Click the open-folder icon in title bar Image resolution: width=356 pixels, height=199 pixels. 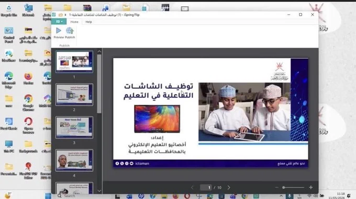61,15
